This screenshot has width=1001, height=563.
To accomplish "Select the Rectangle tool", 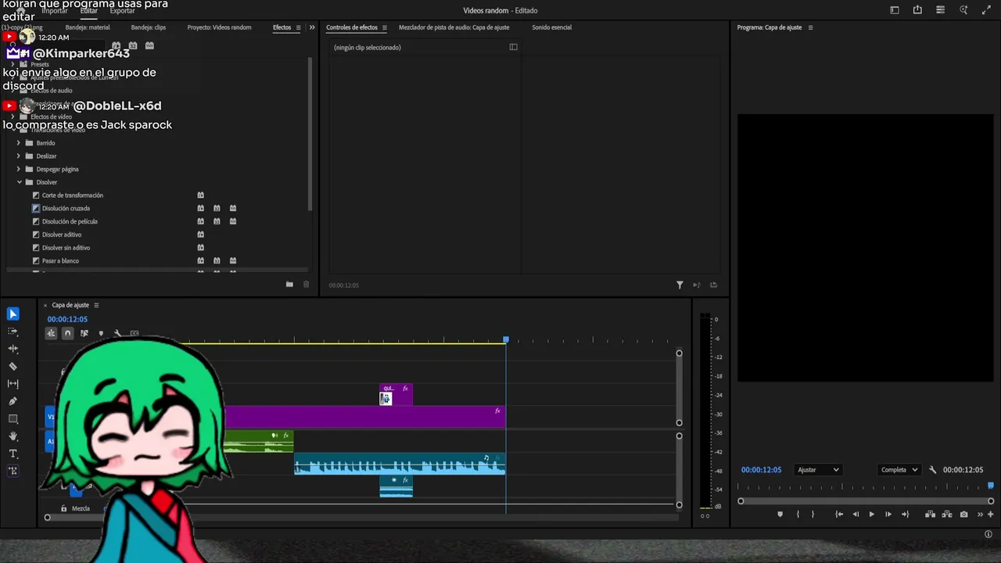I will pyautogui.click(x=13, y=419).
